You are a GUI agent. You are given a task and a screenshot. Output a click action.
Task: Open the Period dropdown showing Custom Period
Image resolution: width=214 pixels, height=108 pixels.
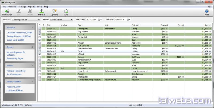tap(61, 20)
